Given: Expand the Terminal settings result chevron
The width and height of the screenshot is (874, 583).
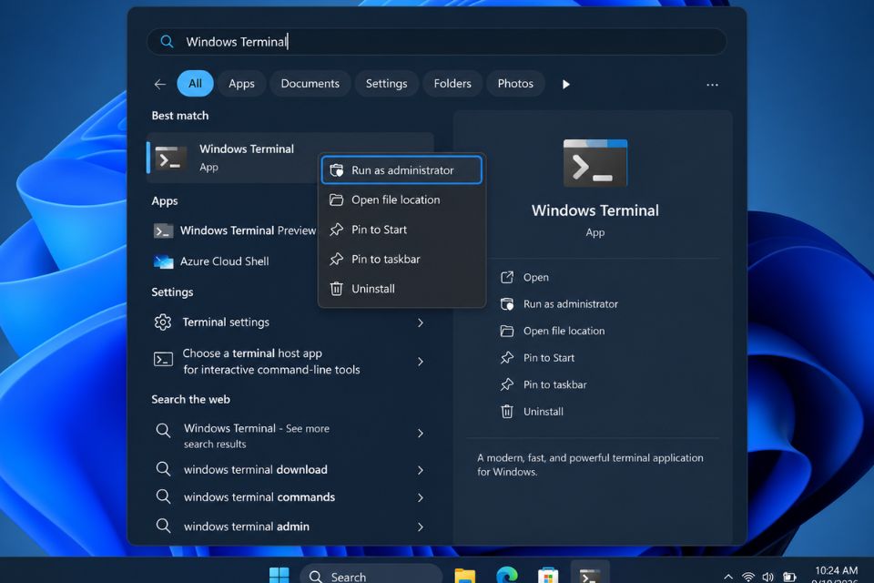Looking at the screenshot, I should [x=421, y=322].
